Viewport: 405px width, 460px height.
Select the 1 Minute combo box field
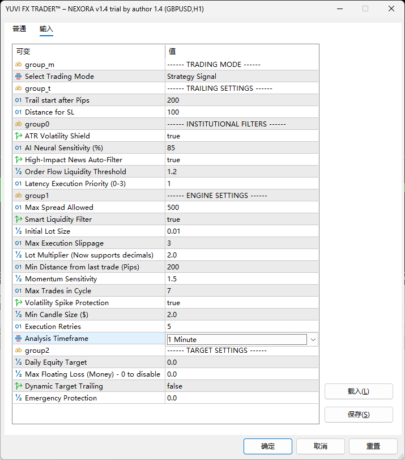[x=236, y=339]
